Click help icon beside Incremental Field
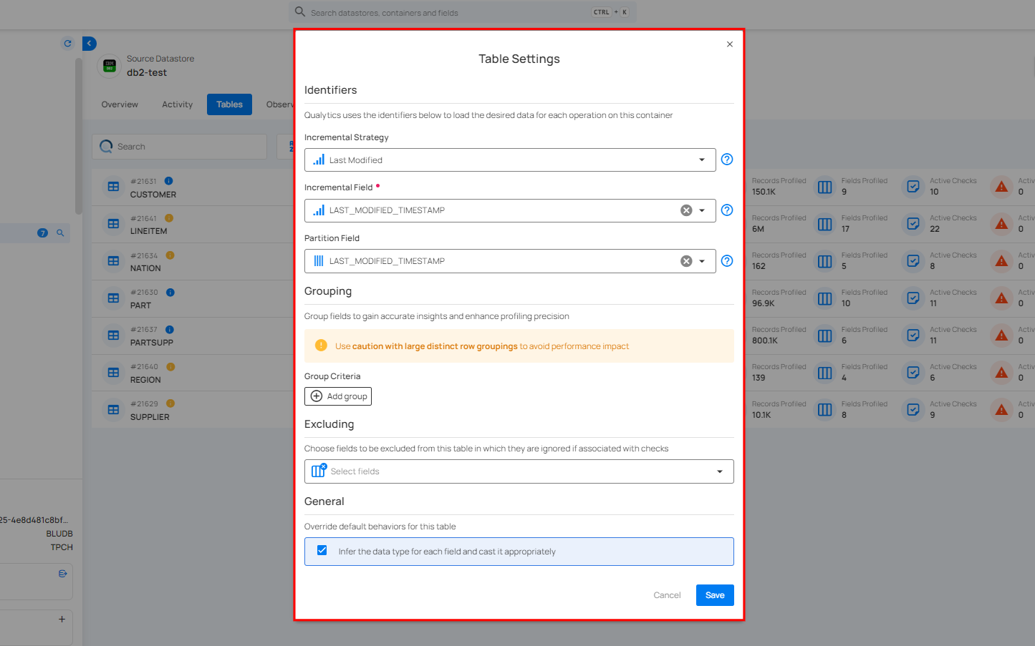 [x=726, y=210]
